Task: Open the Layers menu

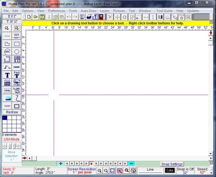Action: pos(105,11)
